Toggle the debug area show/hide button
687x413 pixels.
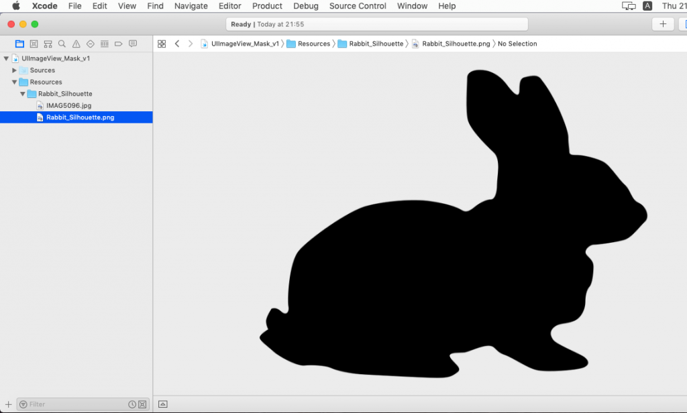coord(162,404)
